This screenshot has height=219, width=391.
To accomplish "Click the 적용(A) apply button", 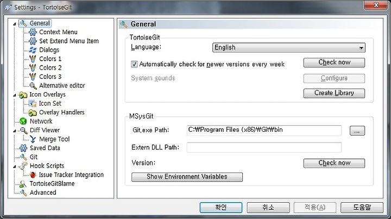I will pyautogui.click(x=315, y=207).
